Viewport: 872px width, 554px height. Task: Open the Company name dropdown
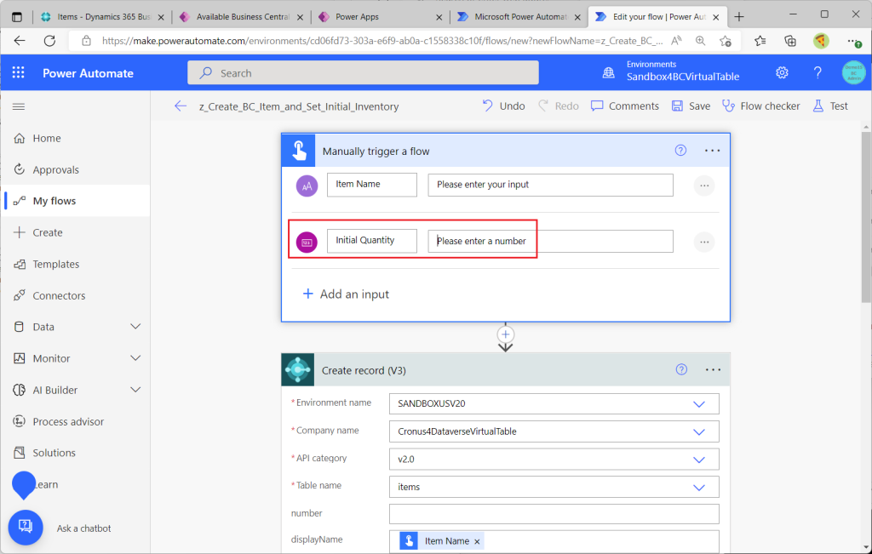554,431
